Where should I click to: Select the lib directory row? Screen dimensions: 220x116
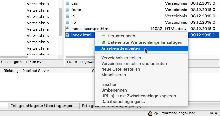142,22
